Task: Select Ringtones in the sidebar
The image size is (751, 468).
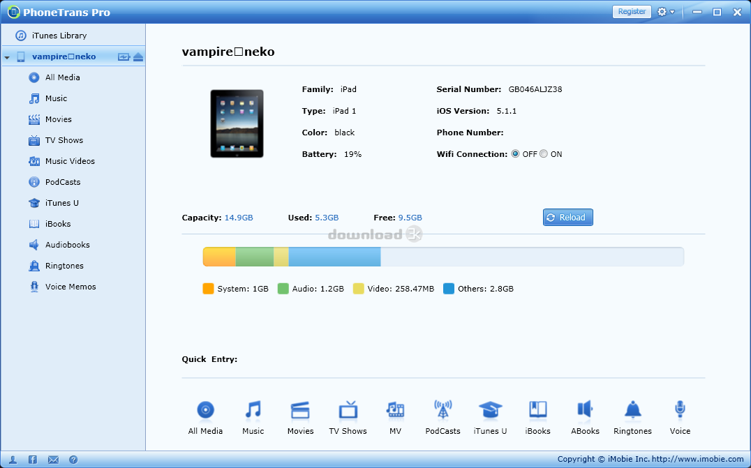Action: (x=64, y=266)
